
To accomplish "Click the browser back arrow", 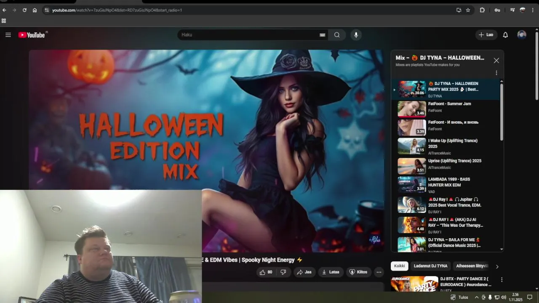I will click(4, 10).
